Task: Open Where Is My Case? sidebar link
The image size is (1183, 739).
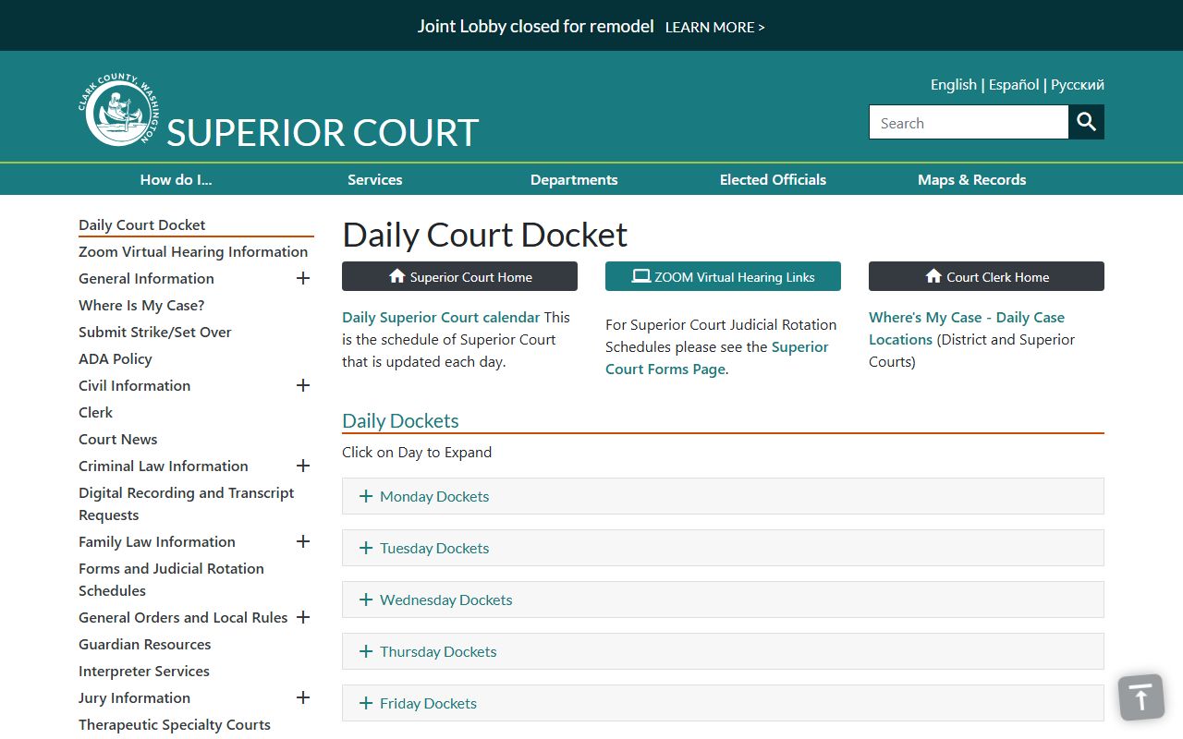Action: coord(141,305)
